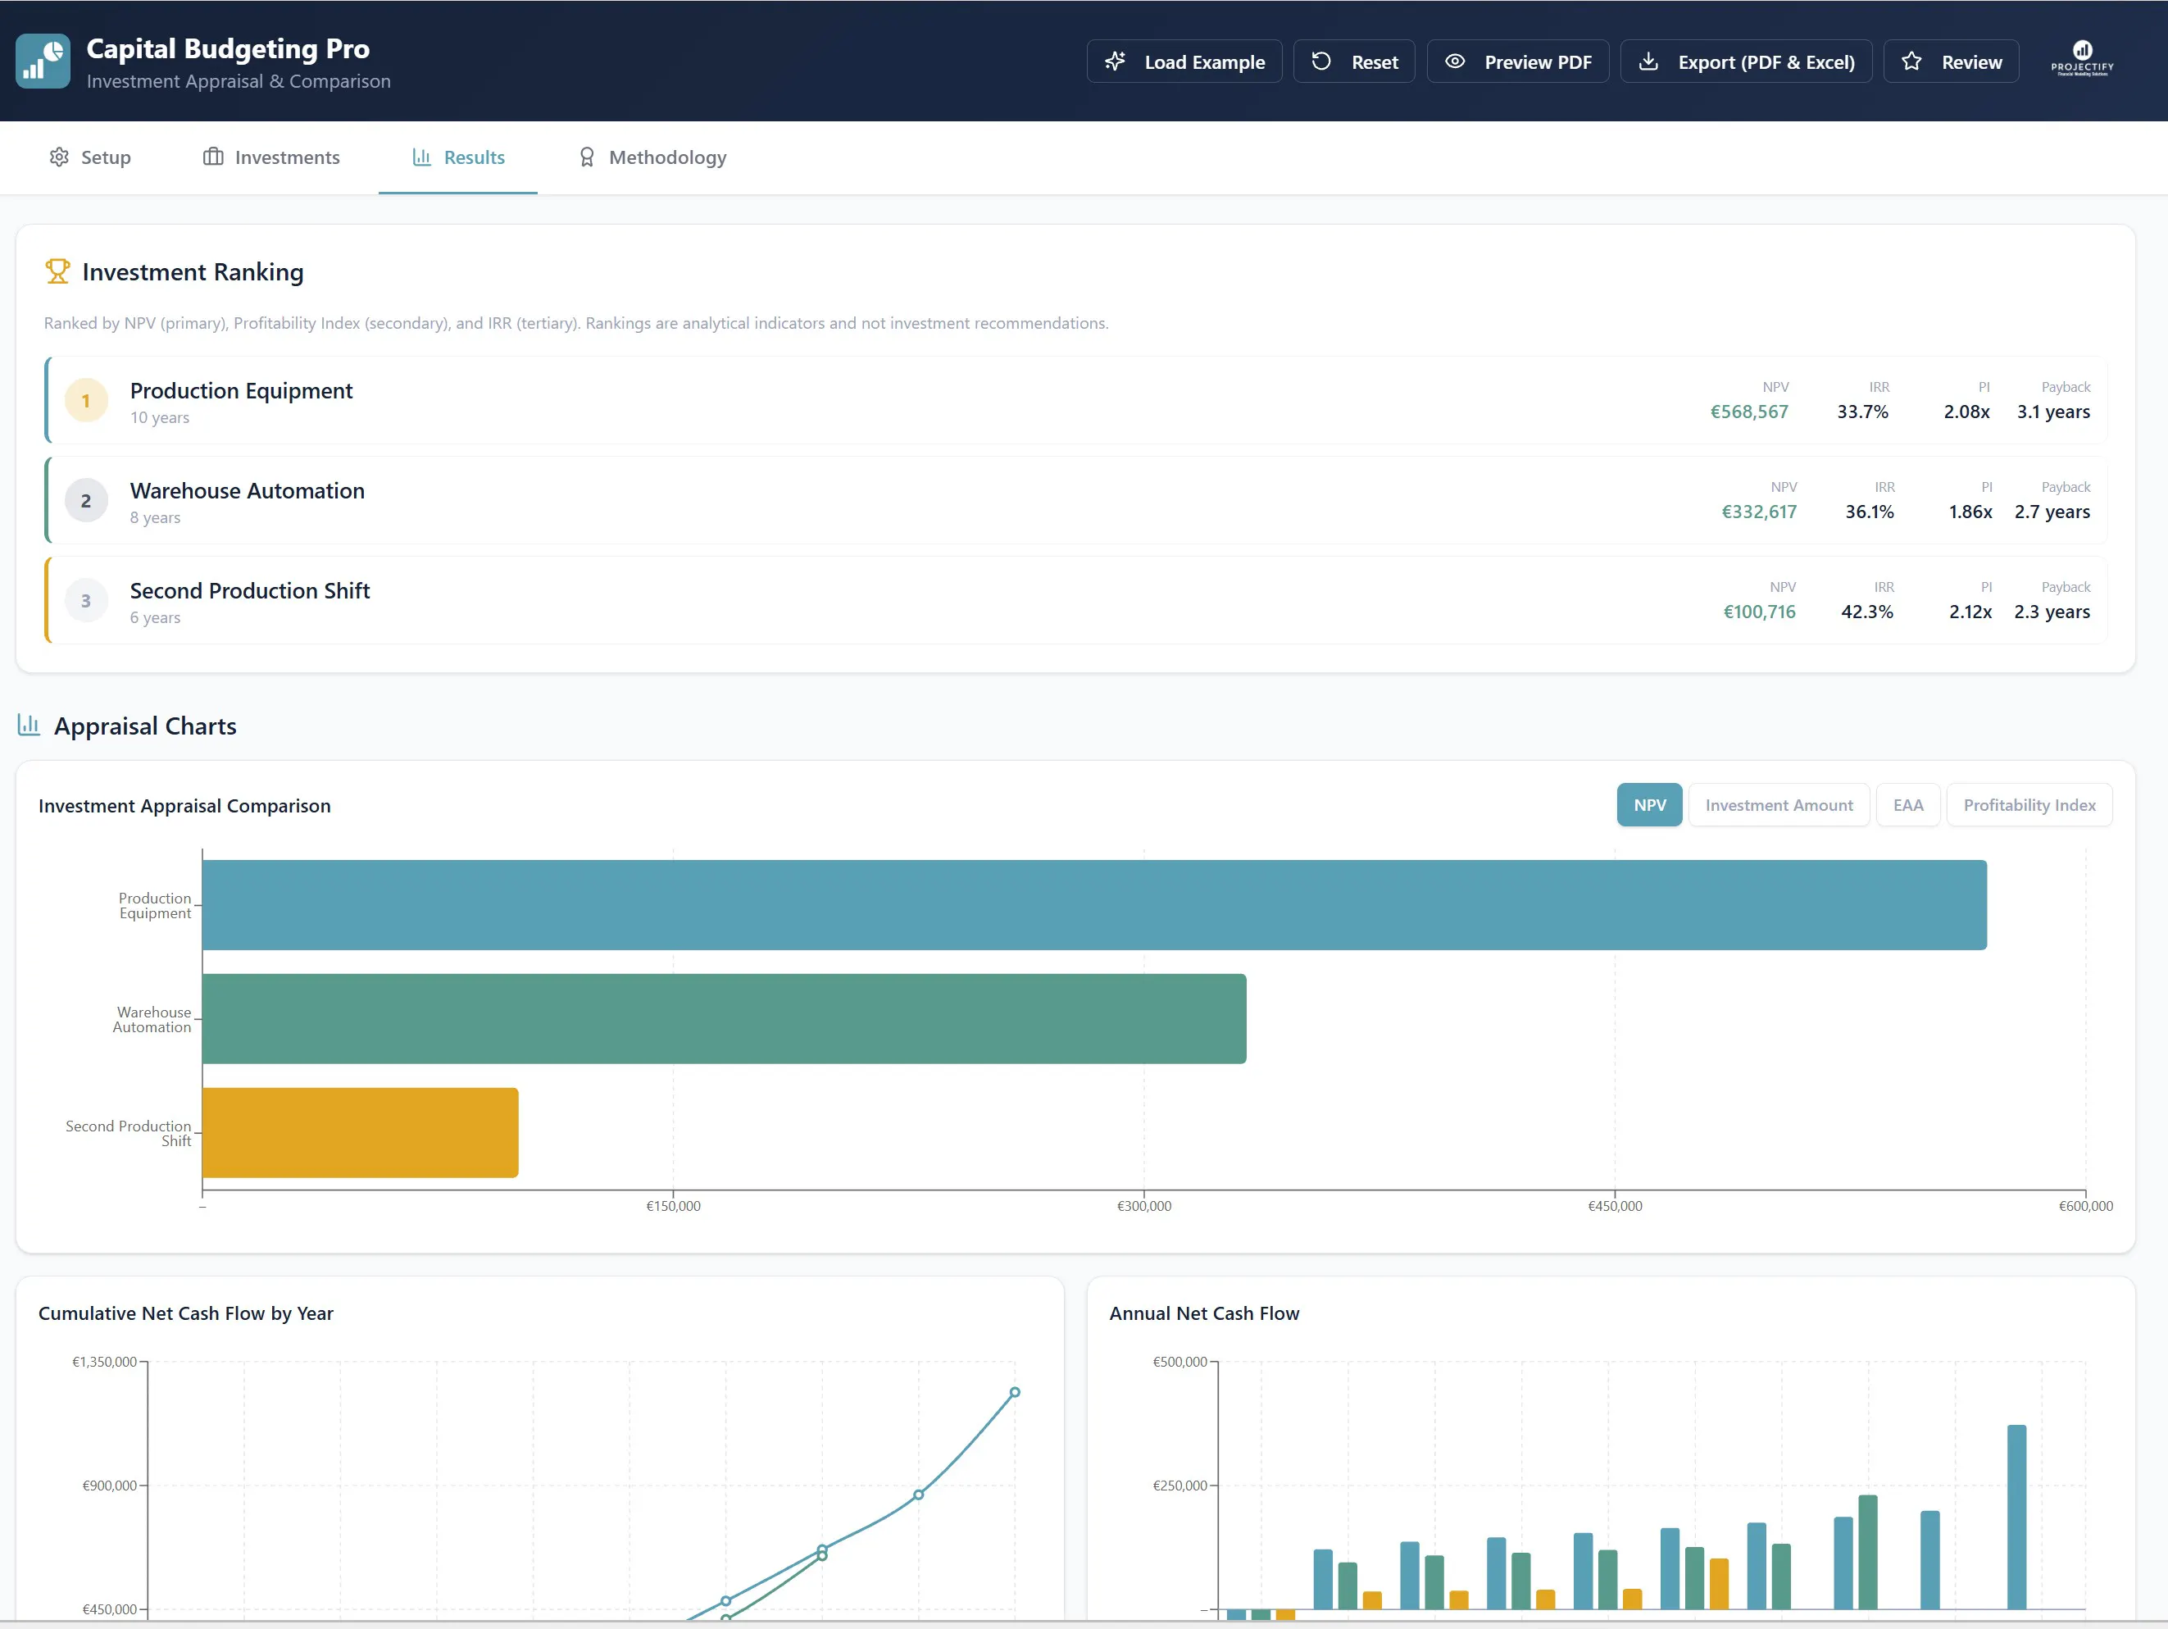This screenshot has width=2168, height=1629.
Task: Click the download icon on Export button
Action: pos(1648,61)
